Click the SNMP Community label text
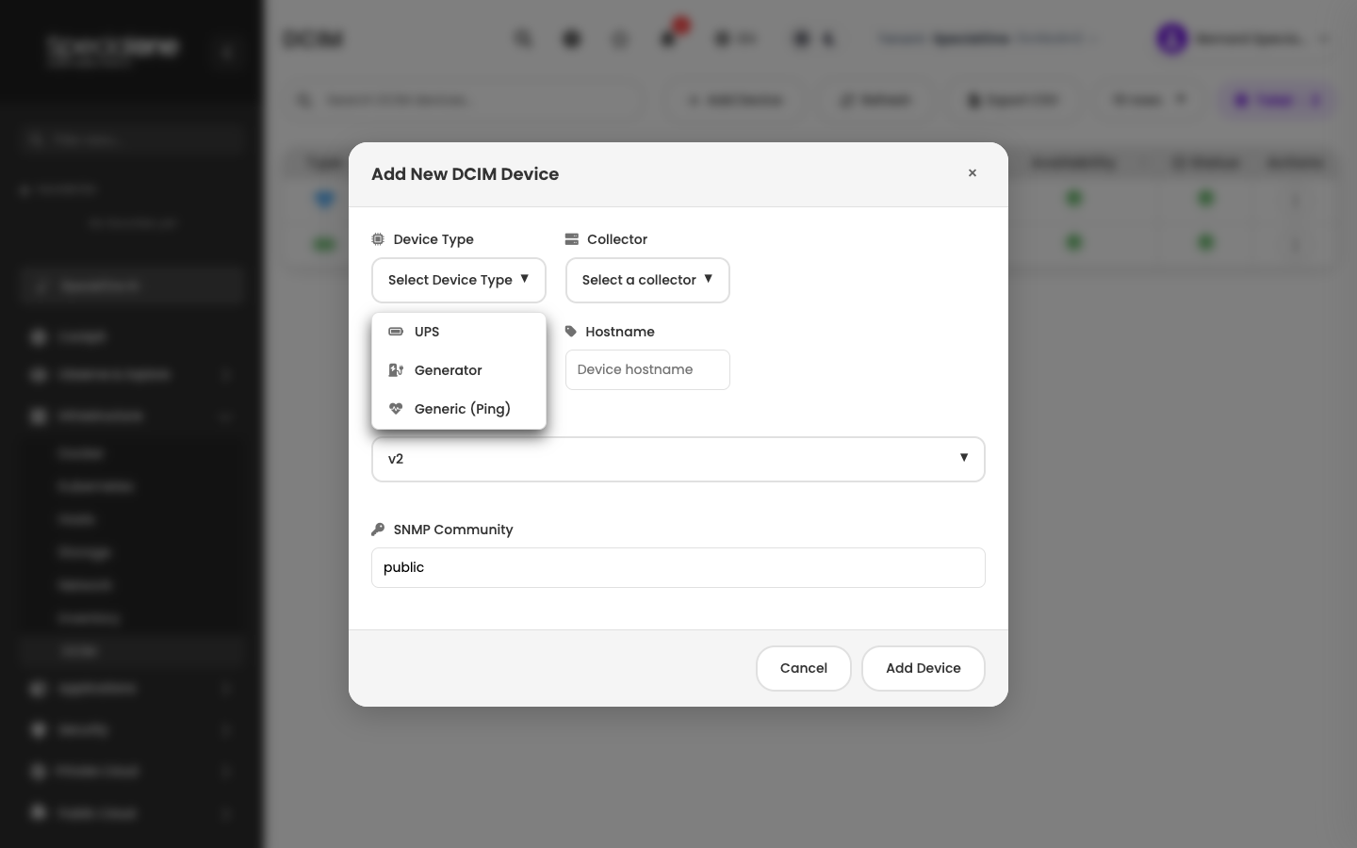 click(x=453, y=530)
